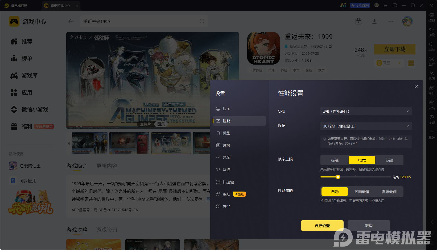Image resolution: width=437 pixels, height=250 pixels.
Task: Open the 更多 tools in the right sidebar
Action: click(431, 134)
